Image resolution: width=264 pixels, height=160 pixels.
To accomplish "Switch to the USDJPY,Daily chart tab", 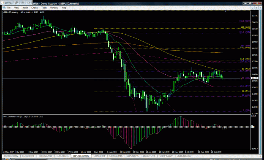I will [166, 156].
